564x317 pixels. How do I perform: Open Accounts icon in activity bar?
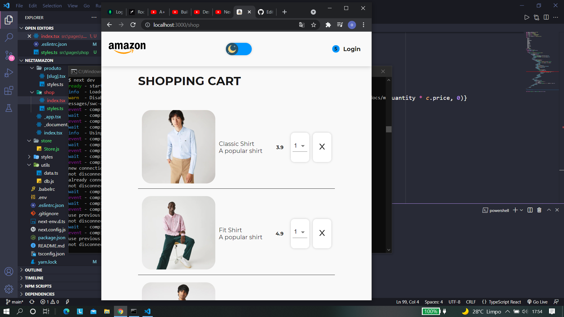9,272
